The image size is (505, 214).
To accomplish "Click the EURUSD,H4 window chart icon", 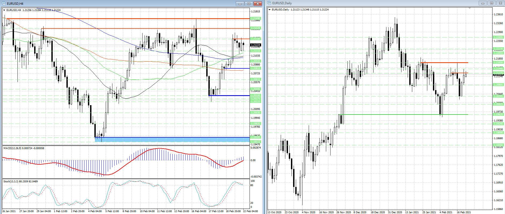I will [4, 3].
